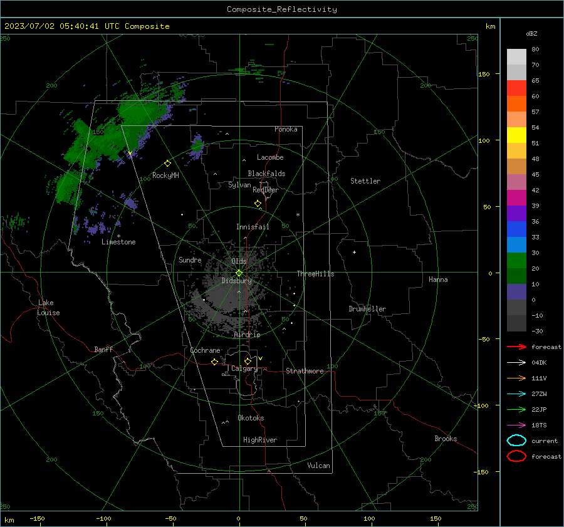Click the yellow diamond marker below Cochrane
The height and width of the screenshot is (527, 564).
pos(215,362)
